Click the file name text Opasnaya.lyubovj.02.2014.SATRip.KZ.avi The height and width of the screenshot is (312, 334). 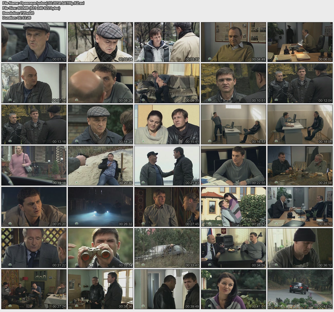pyautogui.click(x=43, y=3)
